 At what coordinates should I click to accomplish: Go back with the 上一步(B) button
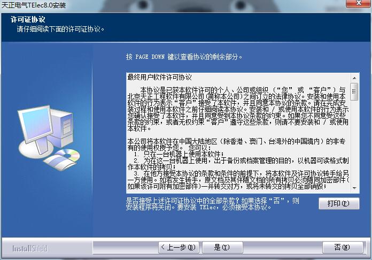pyautogui.click(x=179, y=247)
